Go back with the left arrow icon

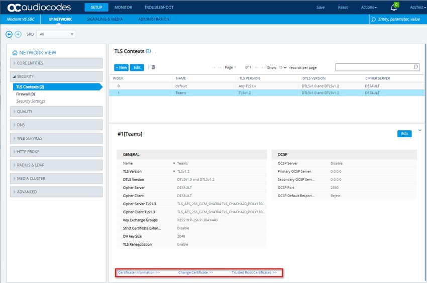tap(9, 34)
